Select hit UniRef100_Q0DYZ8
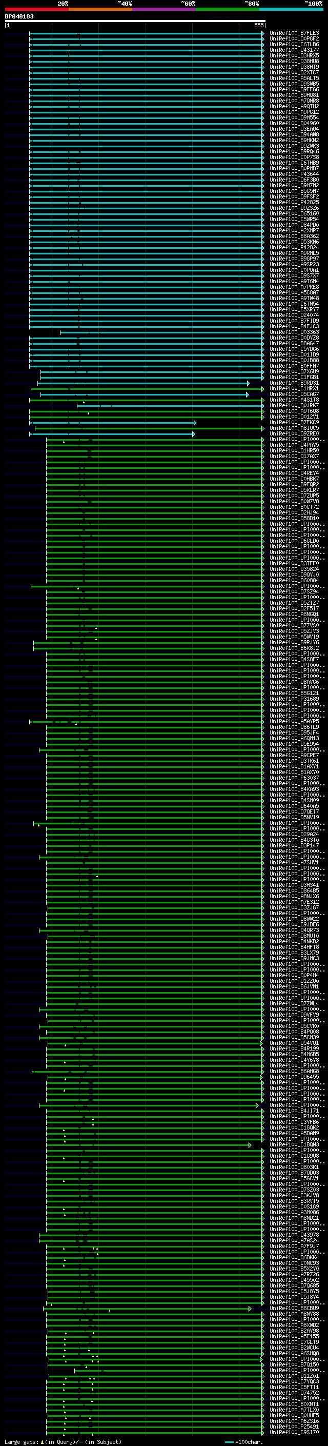328x1446 pixels. click(294, 338)
